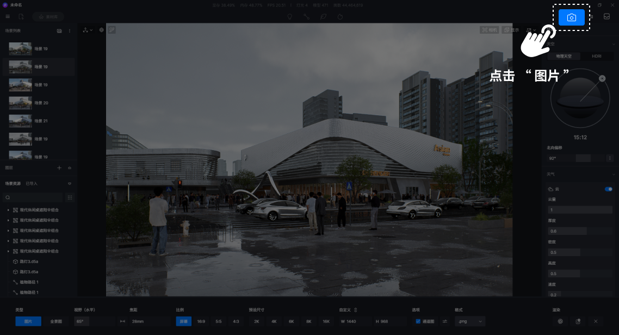The image size is (619, 335).
Task: Toggle the 云 cloud switch
Action: click(608, 189)
